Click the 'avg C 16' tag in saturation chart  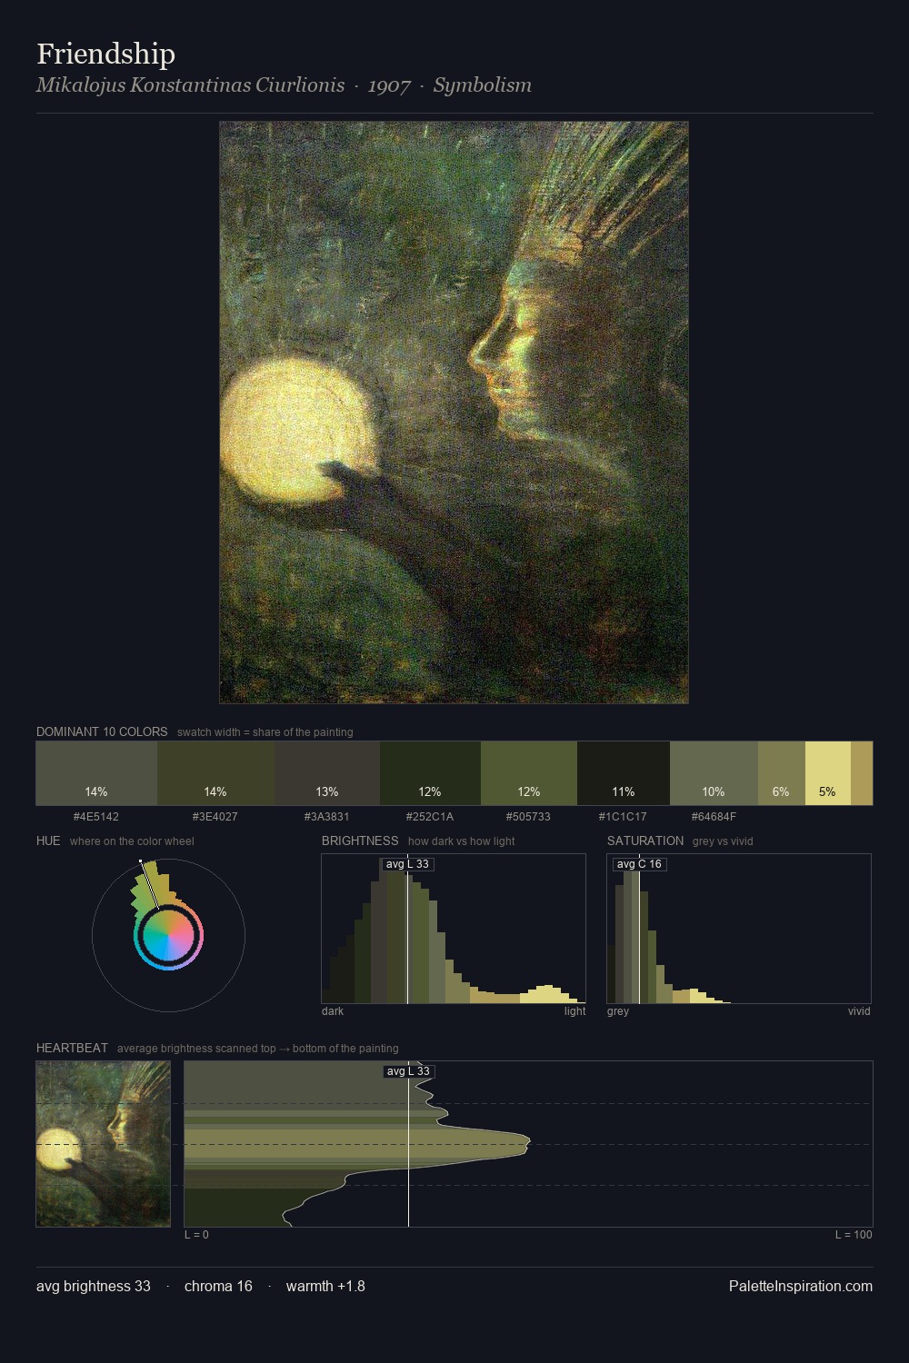click(639, 864)
